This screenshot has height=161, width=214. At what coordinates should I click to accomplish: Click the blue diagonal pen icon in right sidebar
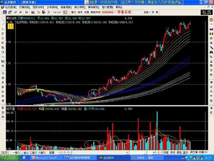211,47
